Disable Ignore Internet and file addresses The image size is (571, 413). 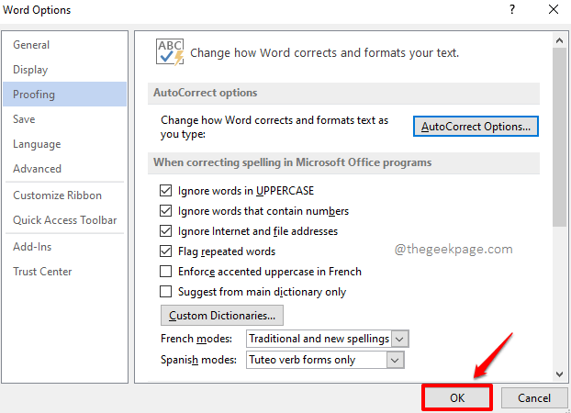166,231
